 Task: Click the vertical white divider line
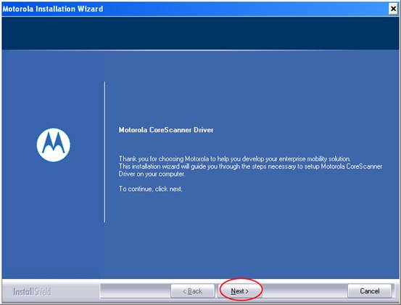tap(104, 152)
